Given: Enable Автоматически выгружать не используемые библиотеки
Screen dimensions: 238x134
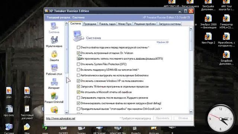Looking at the screenshot, I should pos(78,75).
